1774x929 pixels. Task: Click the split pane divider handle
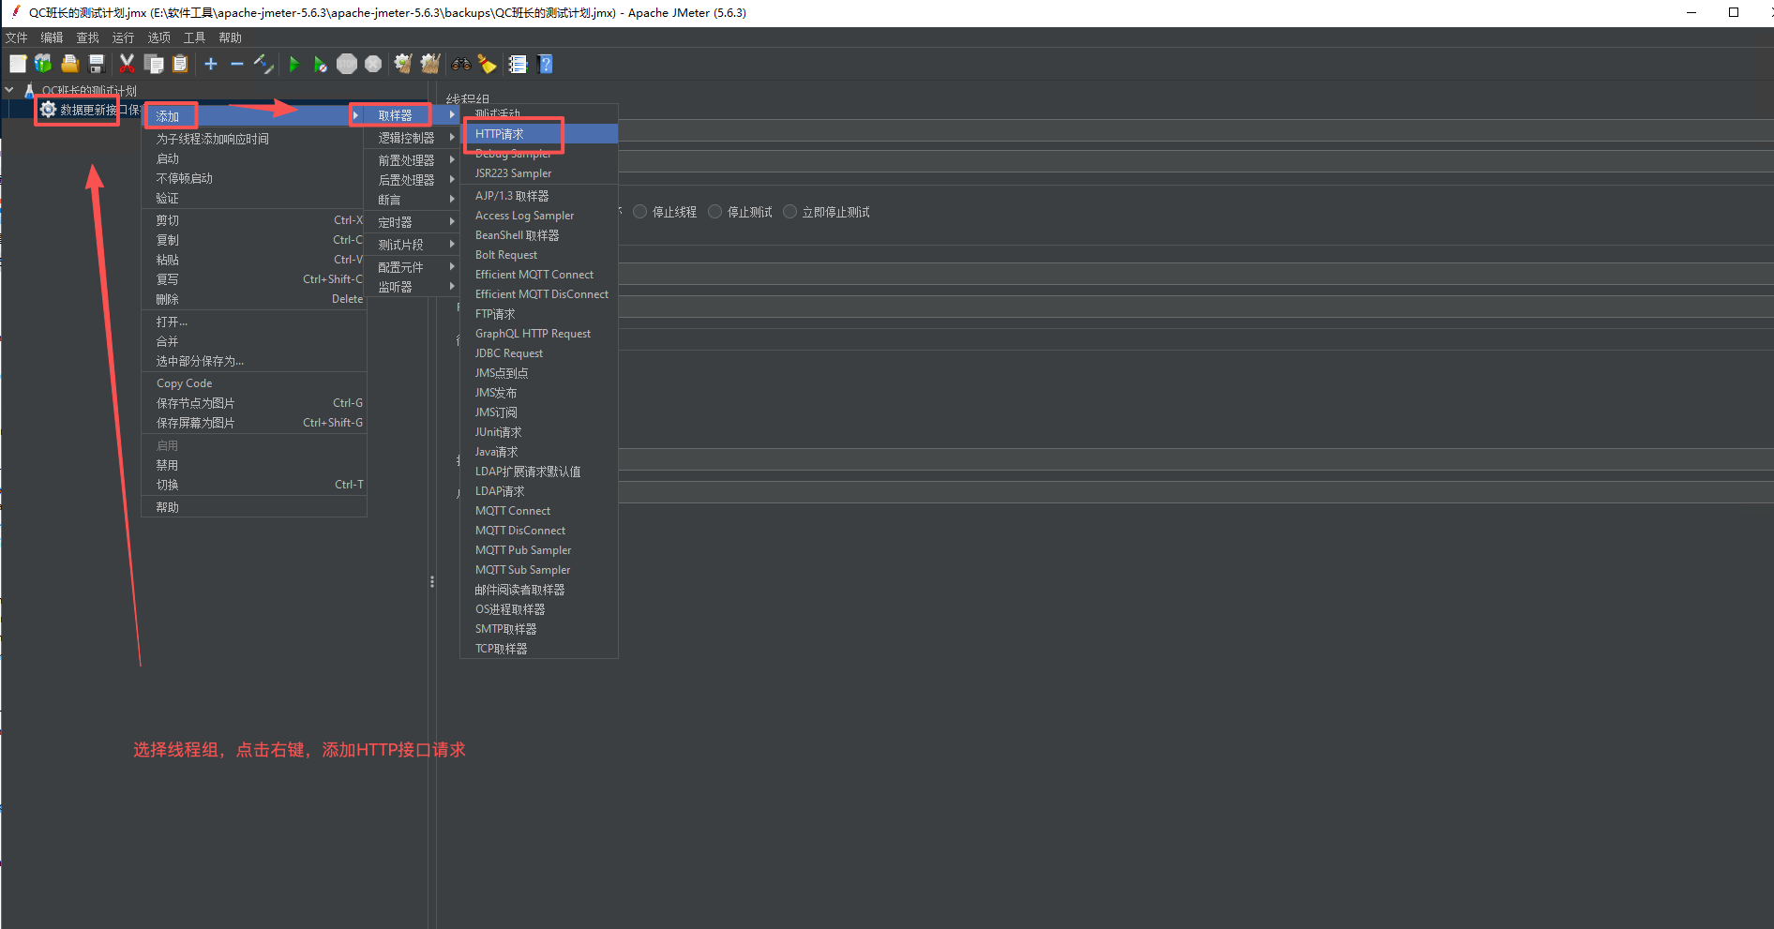coord(432,582)
